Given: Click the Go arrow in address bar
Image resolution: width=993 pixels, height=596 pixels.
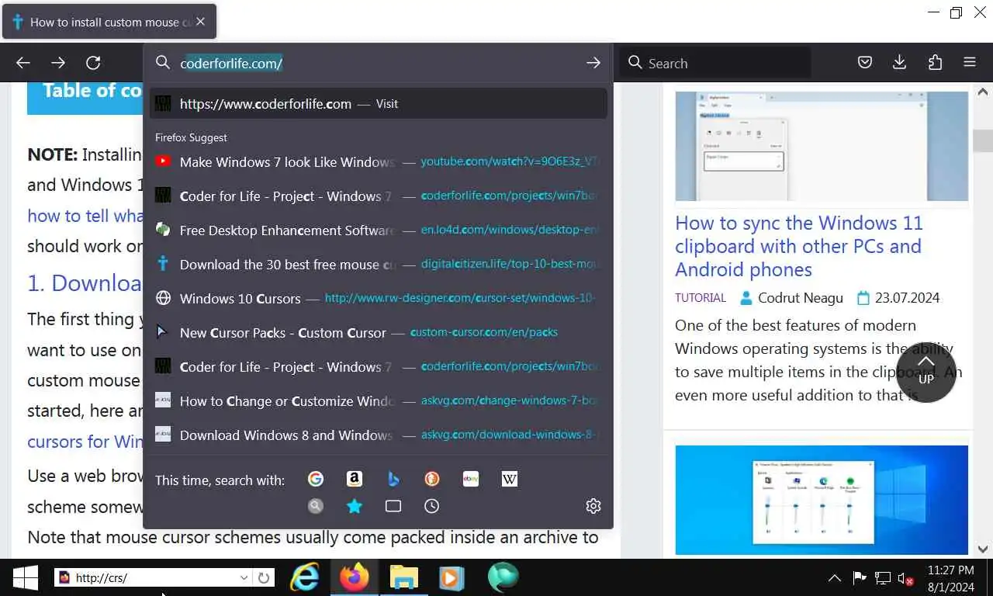Looking at the screenshot, I should (x=593, y=63).
